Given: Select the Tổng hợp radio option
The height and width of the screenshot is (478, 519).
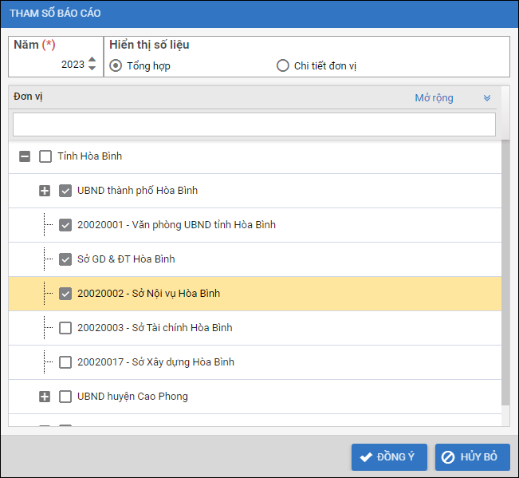Looking at the screenshot, I should pyautogui.click(x=116, y=65).
